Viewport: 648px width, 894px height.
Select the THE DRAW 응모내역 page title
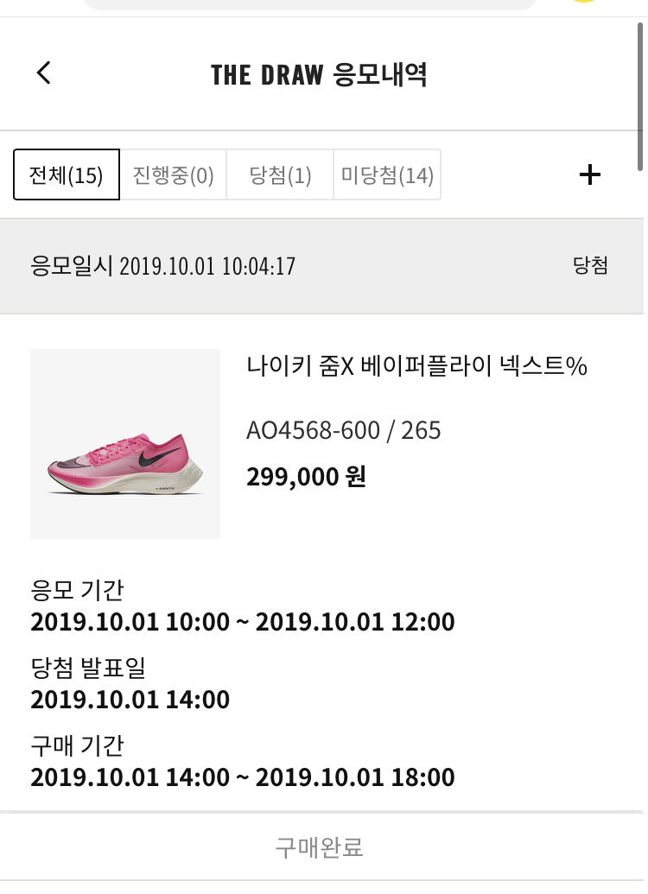click(x=319, y=74)
